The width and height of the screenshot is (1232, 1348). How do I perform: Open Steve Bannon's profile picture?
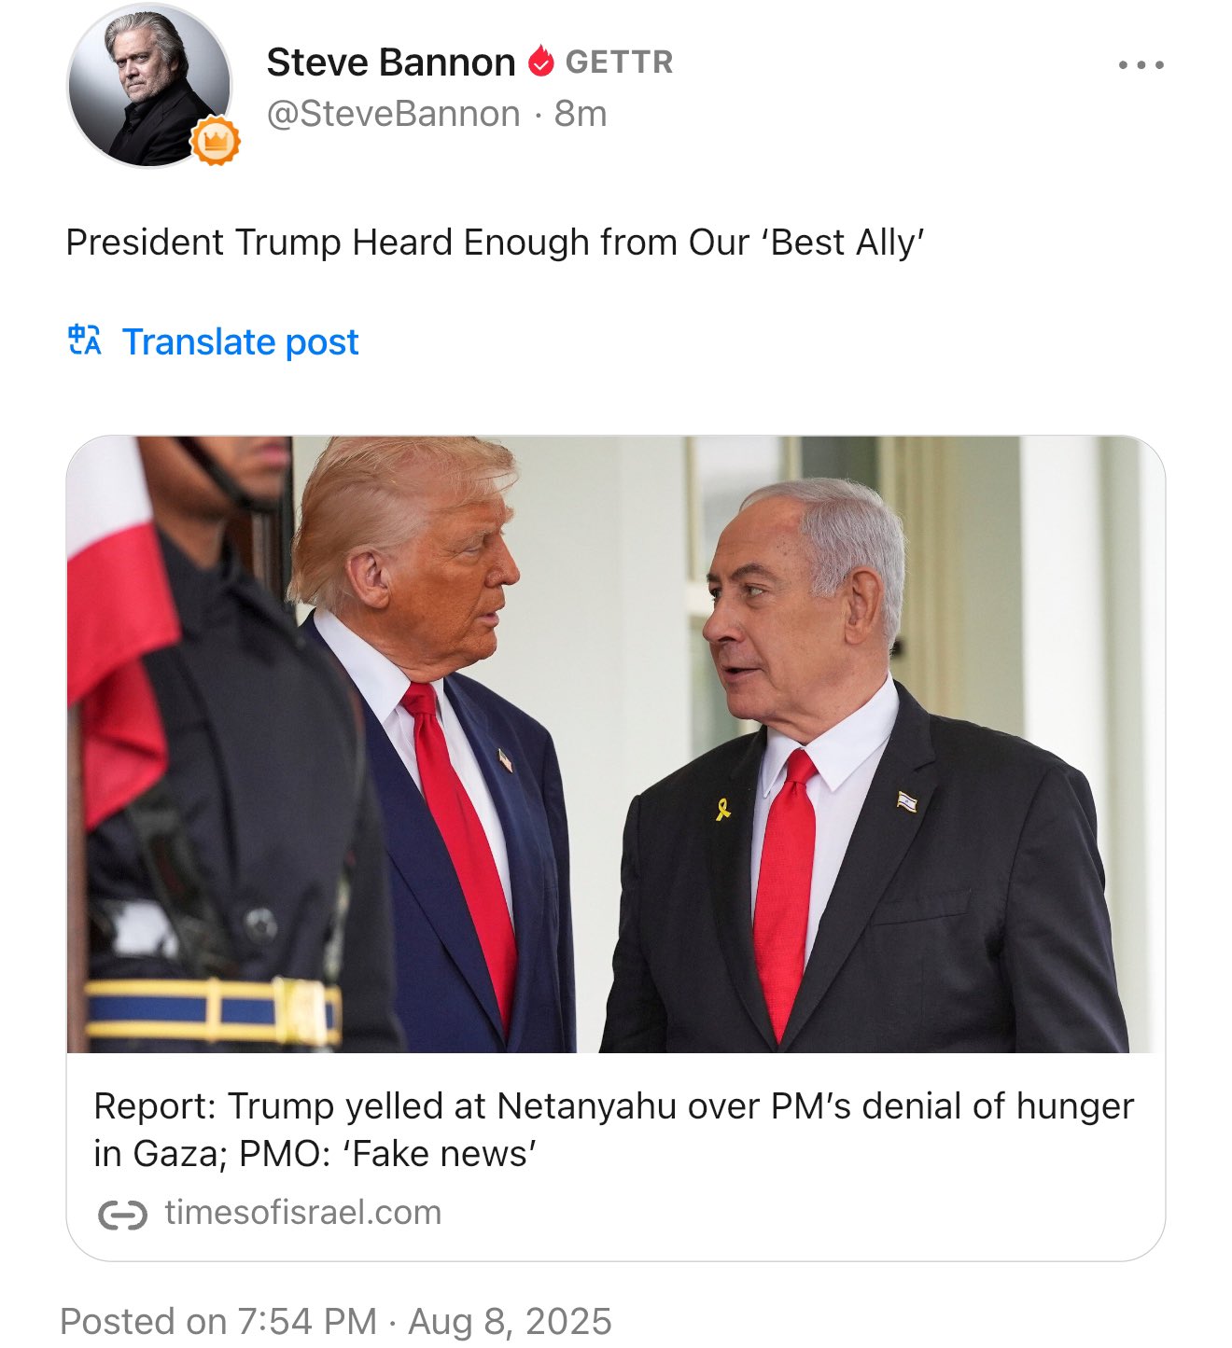click(149, 85)
